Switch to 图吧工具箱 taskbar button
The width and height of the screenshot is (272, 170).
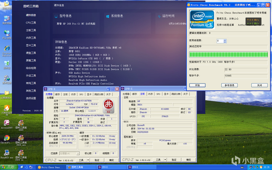click(81, 167)
